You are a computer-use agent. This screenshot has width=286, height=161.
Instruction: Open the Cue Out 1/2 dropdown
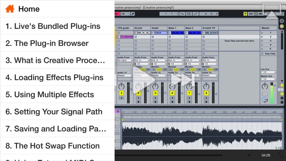click(x=268, y=72)
